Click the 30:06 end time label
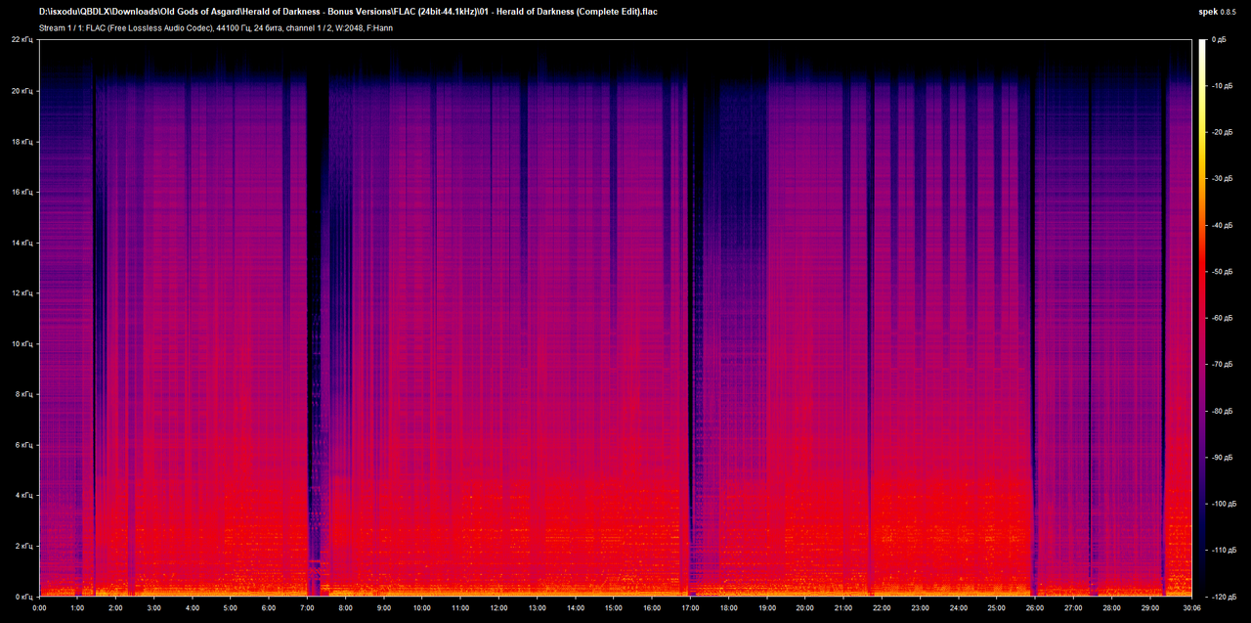 (1192, 608)
